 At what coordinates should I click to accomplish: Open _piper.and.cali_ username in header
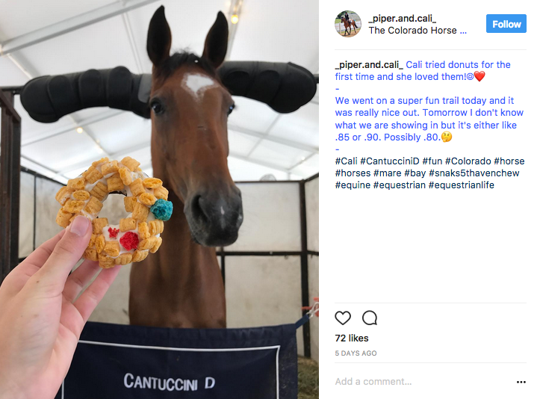tap(403, 18)
